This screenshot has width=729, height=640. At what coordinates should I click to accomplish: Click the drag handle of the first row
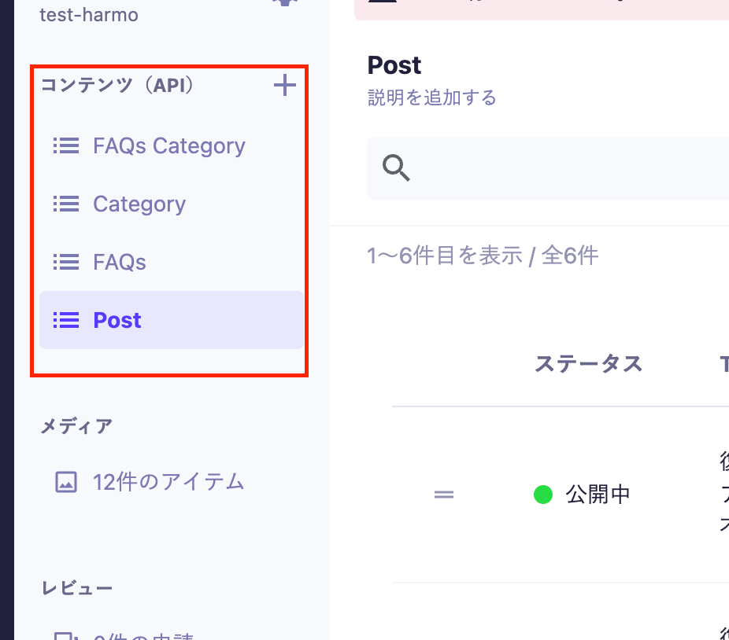(x=444, y=495)
